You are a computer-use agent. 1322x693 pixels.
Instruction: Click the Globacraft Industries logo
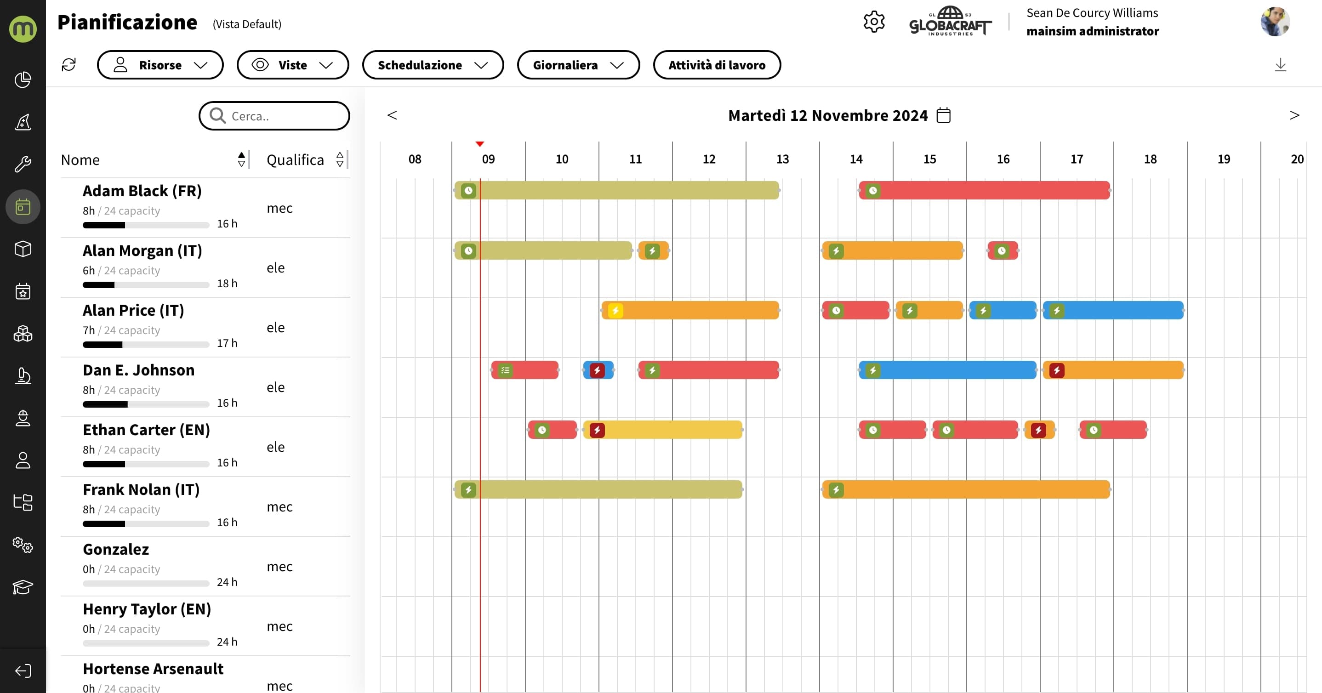pos(950,21)
